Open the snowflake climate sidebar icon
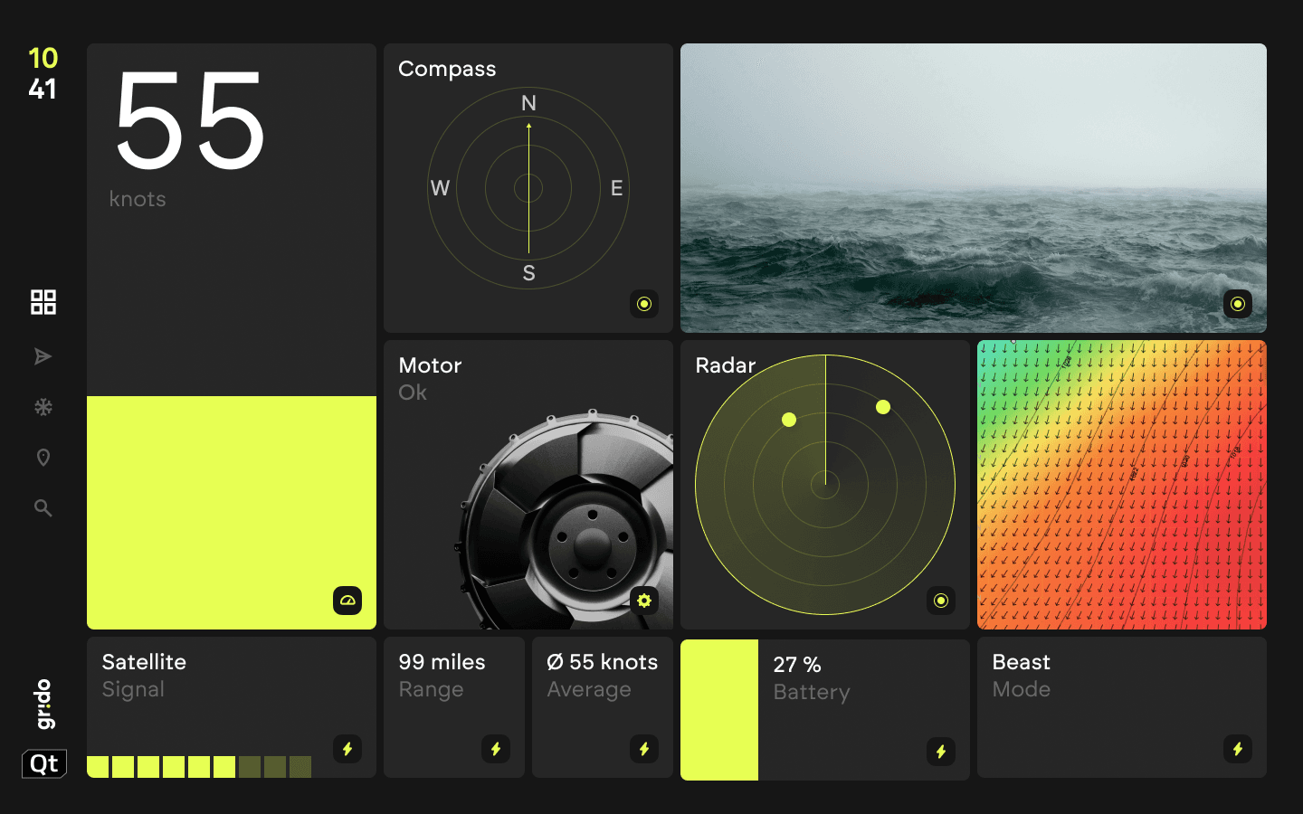Image resolution: width=1303 pixels, height=814 pixels. pos(43,407)
